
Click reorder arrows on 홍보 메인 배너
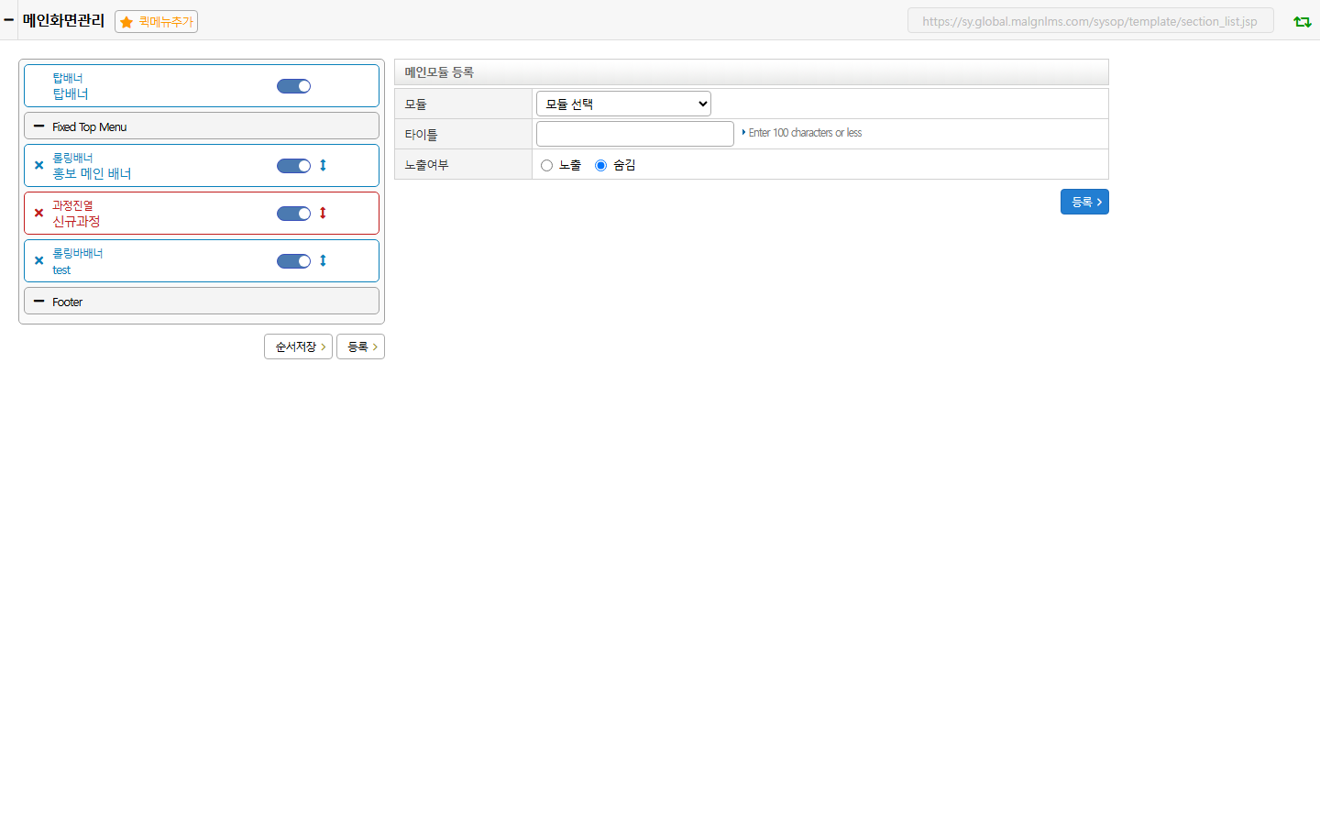click(323, 166)
